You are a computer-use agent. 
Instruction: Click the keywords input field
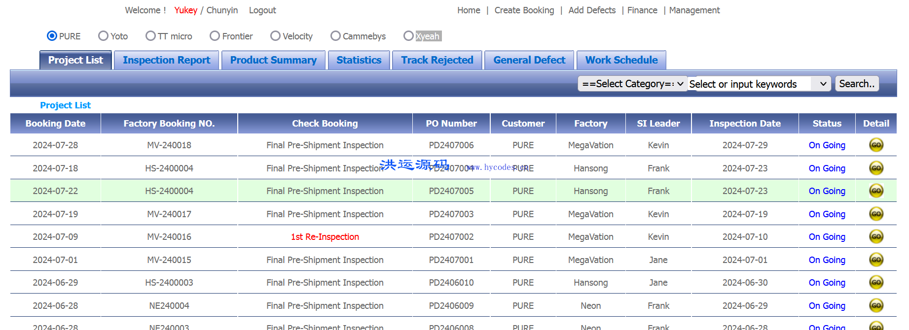[749, 84]
